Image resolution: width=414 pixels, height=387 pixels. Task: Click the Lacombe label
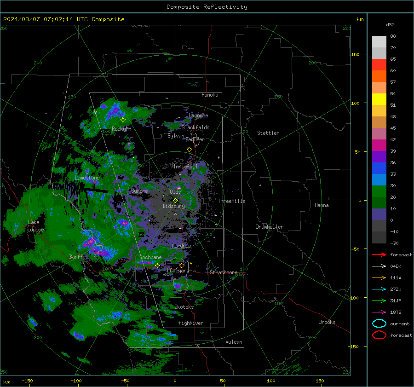[198, 116]
